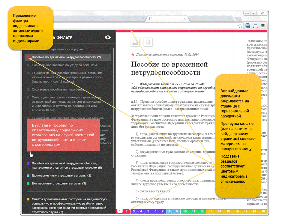Go to page 10 in the pager
Screen dimensions: 288x216
click(x=185, y=211)
